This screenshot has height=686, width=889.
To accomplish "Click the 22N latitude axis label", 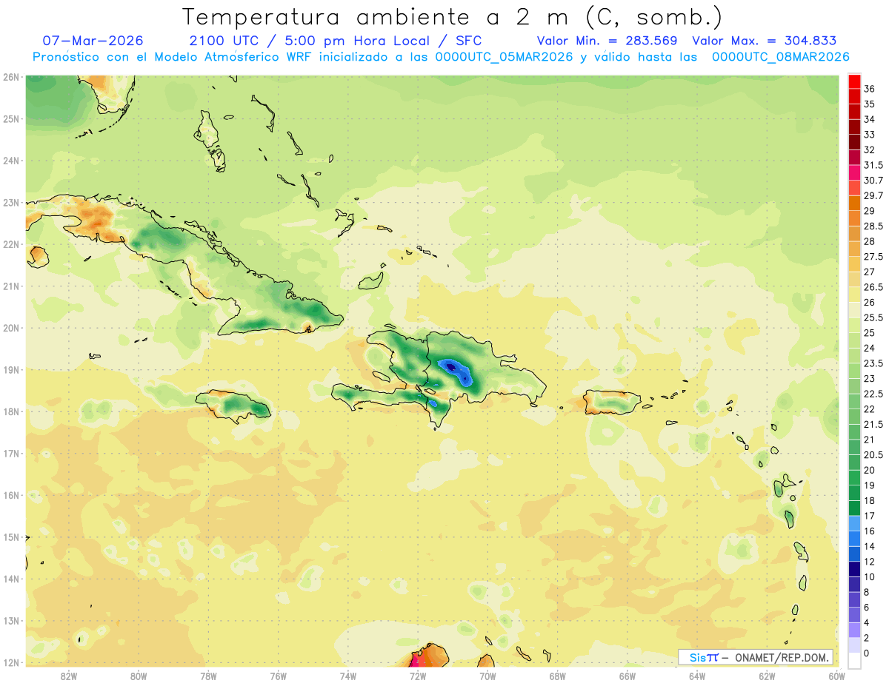I will pos(11,244).
